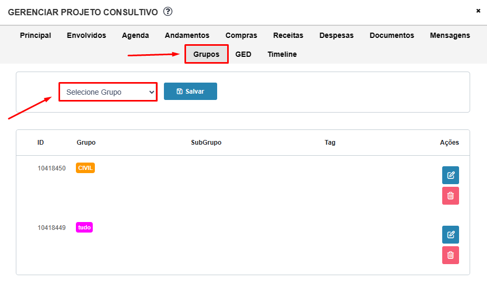The height and width of the screenshot is (282, 487).
Task: Edit the tudo group row
Action: (450, 235)
